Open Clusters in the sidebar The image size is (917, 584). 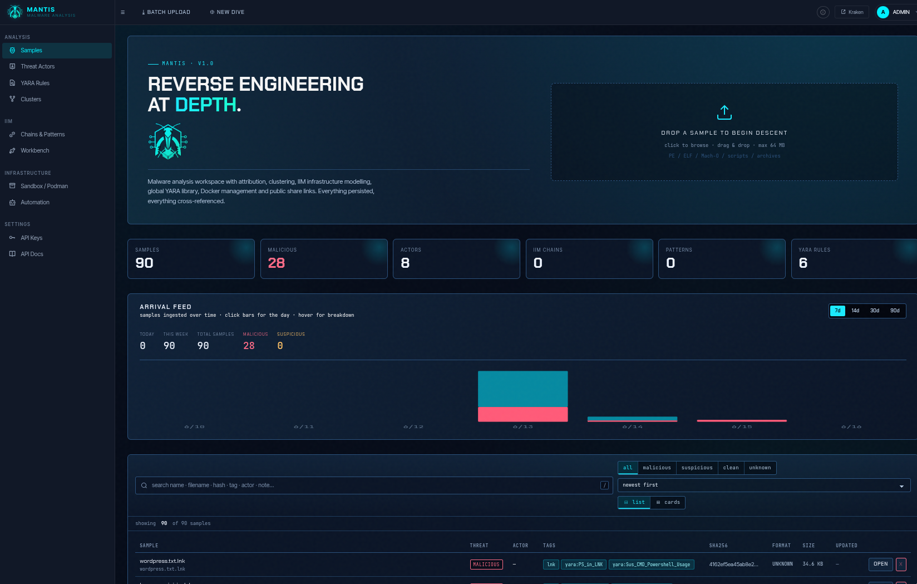pos(57,100)
